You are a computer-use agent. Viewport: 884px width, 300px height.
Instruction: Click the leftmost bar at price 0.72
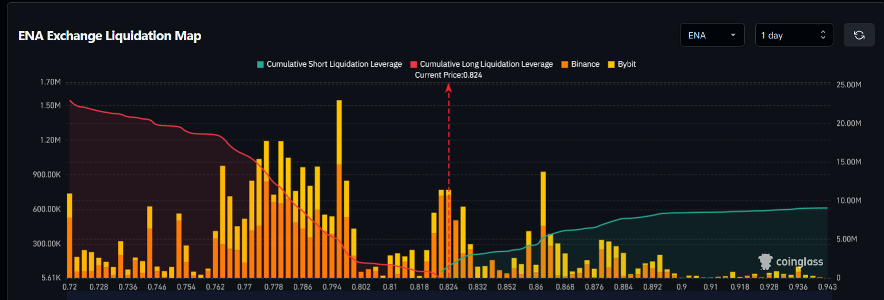pos(70,236)
